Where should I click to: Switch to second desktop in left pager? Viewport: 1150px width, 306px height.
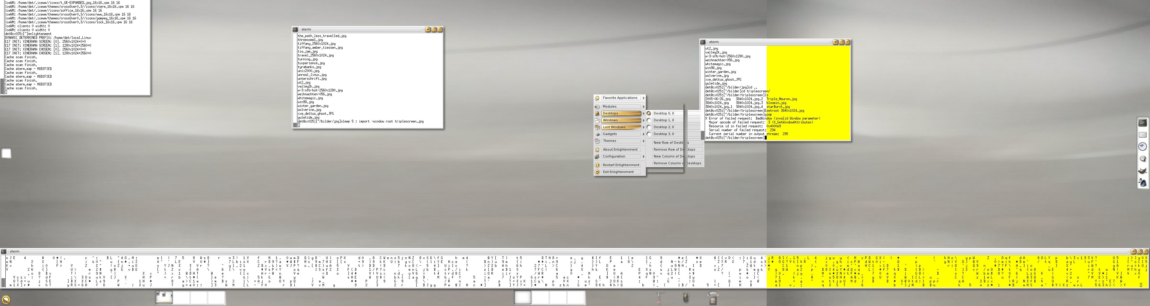182,298
